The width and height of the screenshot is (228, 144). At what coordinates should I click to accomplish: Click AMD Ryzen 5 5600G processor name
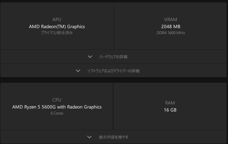pyautogui.click(x=57, y=107)
